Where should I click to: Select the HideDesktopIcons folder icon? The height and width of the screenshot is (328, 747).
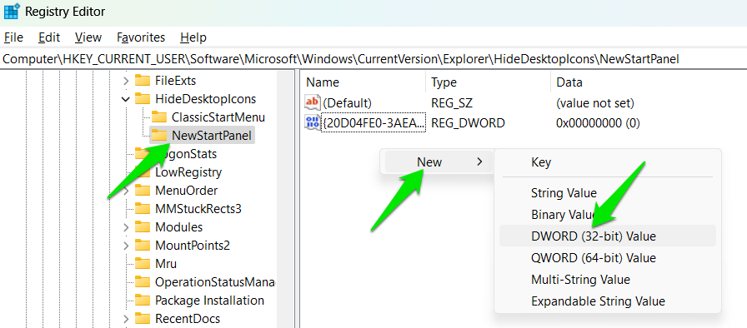coord(143,98)
